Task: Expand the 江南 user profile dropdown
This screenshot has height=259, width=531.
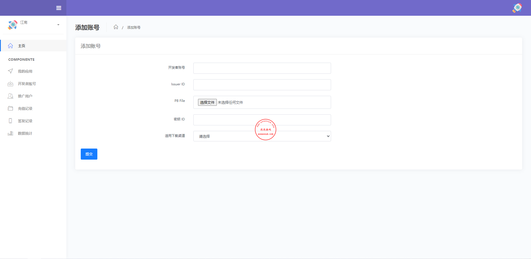Action: [58, 25]
